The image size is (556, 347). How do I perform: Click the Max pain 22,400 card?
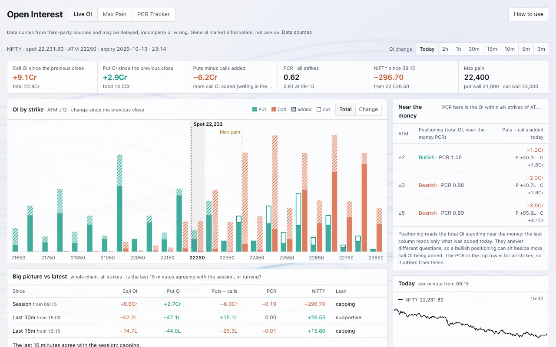tap(503, 77)
